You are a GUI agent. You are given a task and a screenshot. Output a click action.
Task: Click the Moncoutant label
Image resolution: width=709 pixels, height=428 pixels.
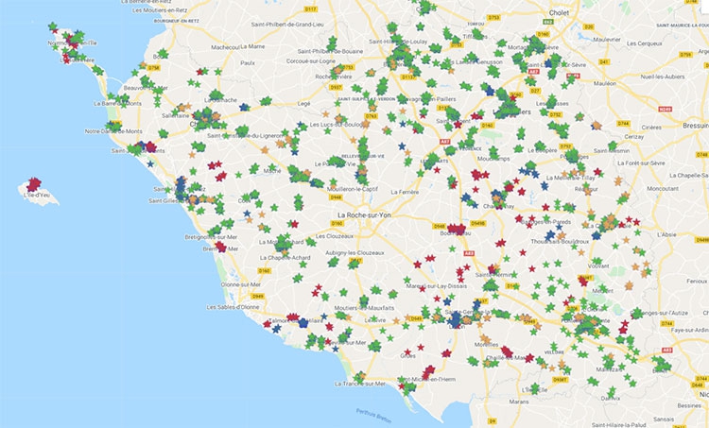[x=663, y=188]
